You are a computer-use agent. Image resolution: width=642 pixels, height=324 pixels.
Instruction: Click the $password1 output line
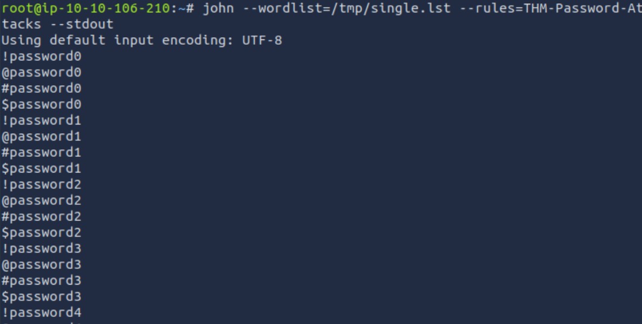[x=42, y=168]
